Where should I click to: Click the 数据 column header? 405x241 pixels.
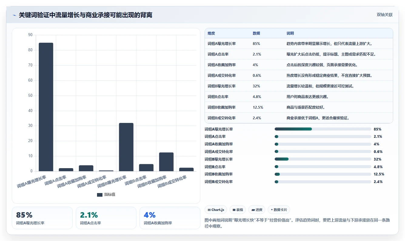click(x=256, y=33)
